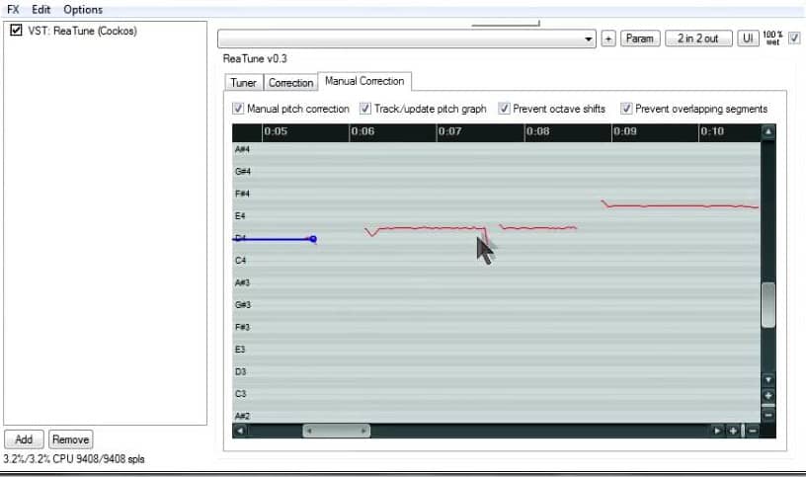Click the horizontal zoom out minus button
806x477 pixels.
click(753, 431)
